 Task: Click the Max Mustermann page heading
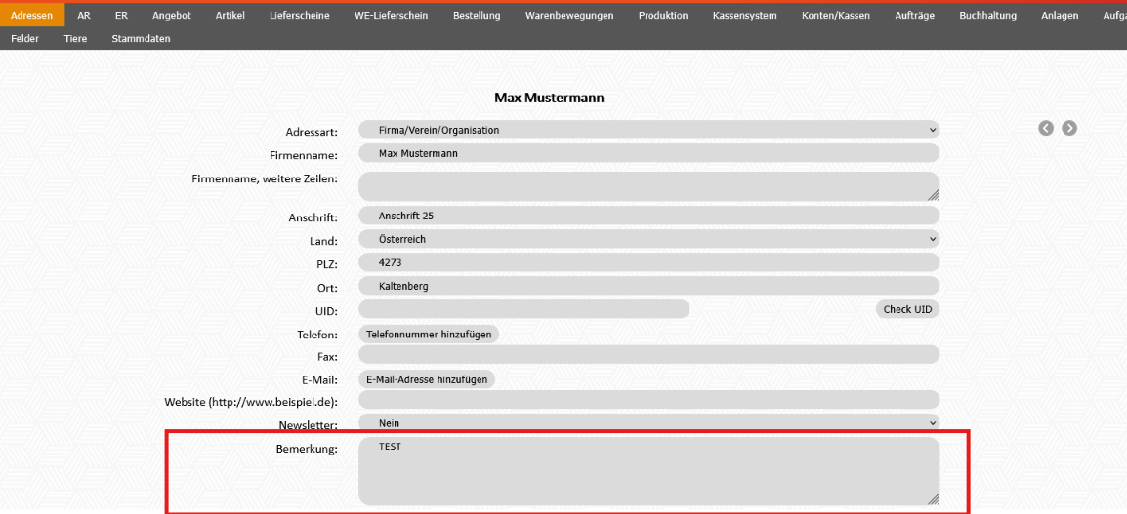coord(549,98)
